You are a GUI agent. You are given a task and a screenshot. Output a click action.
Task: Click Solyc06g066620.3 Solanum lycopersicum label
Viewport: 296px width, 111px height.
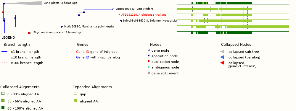(150, 20)
